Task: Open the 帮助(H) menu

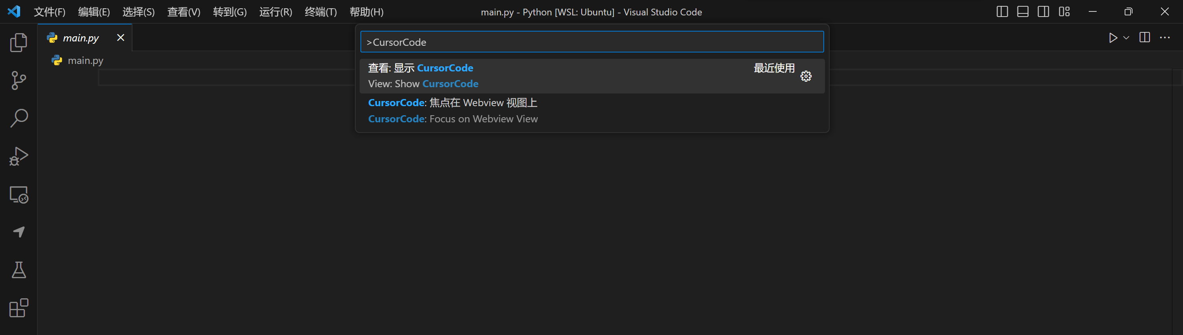Action: click(x=366, y=12)
